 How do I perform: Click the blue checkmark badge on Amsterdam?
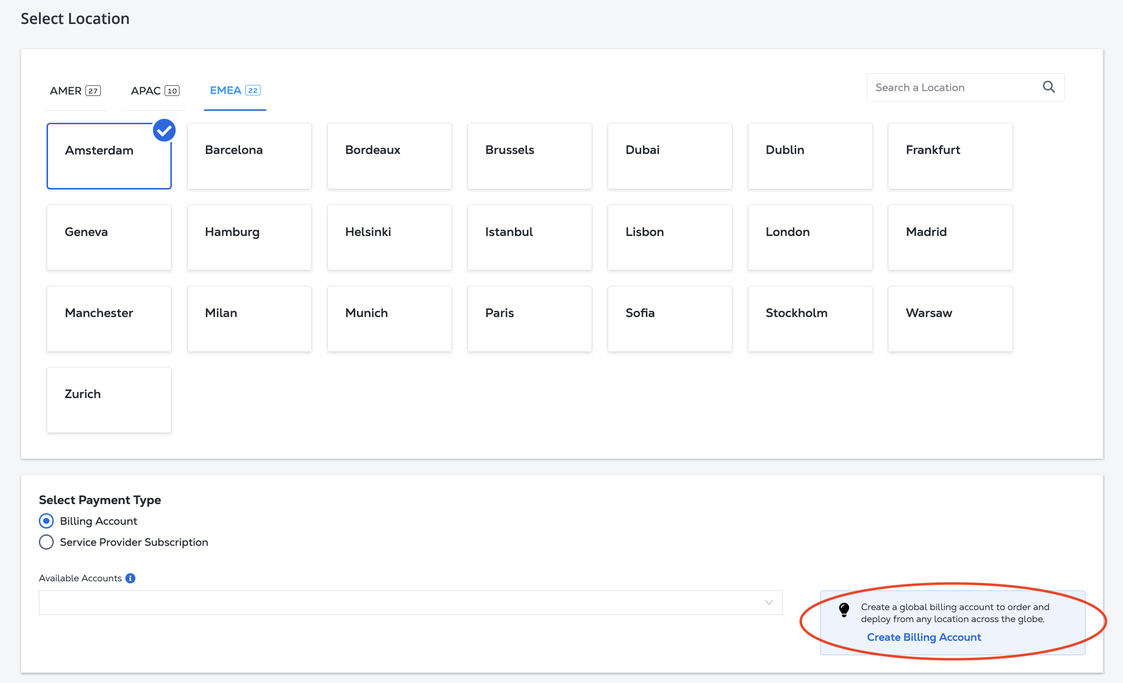164,130
